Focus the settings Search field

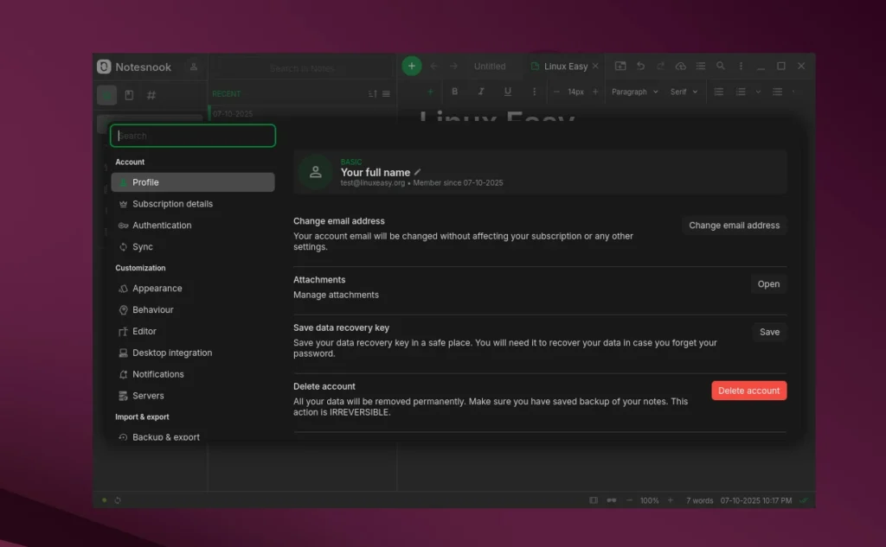click(193, 136)
